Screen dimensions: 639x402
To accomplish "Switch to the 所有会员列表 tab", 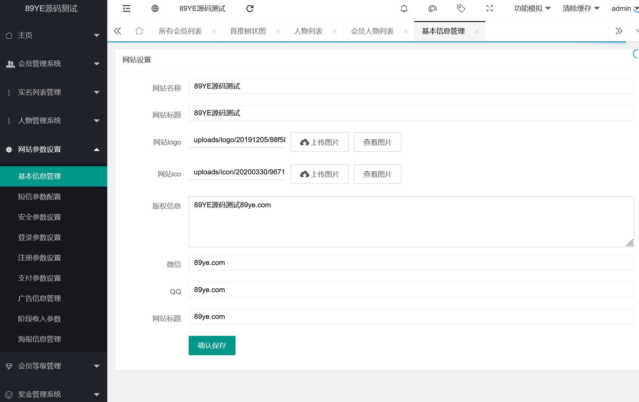I will click(x=180, y=31).
